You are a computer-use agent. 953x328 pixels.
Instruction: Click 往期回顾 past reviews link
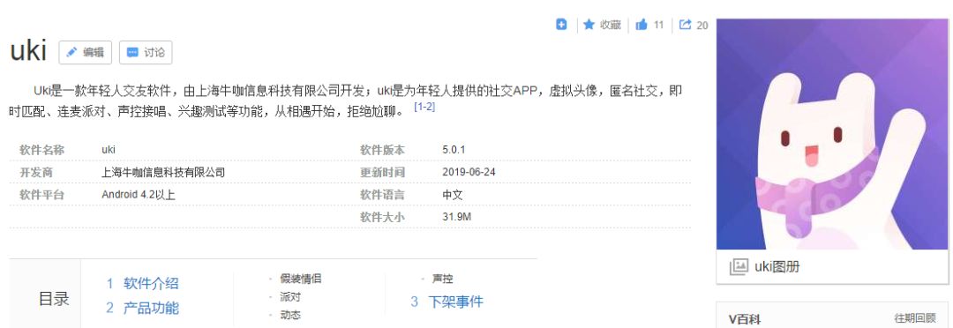coord(915,318)
